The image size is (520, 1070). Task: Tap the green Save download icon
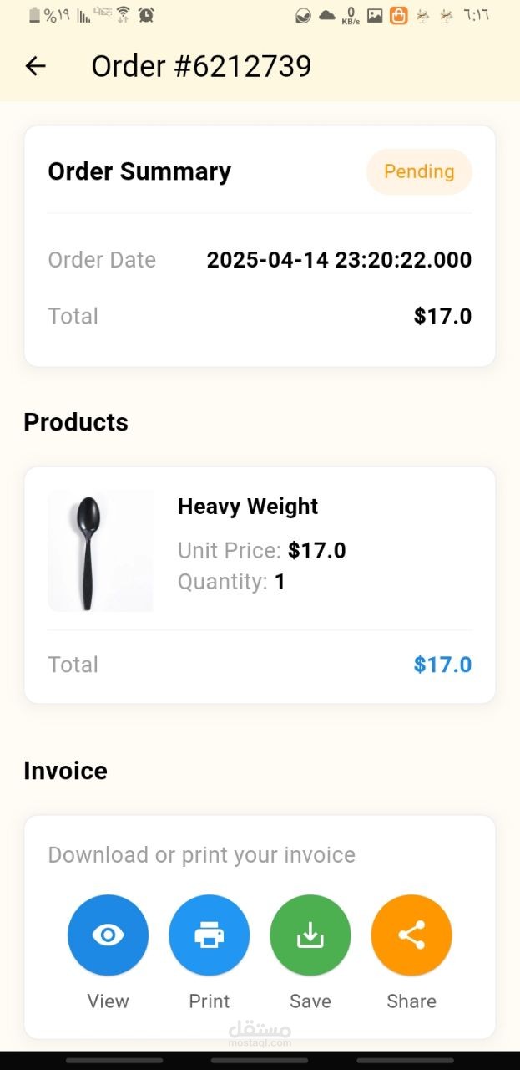tap(310, 935)
